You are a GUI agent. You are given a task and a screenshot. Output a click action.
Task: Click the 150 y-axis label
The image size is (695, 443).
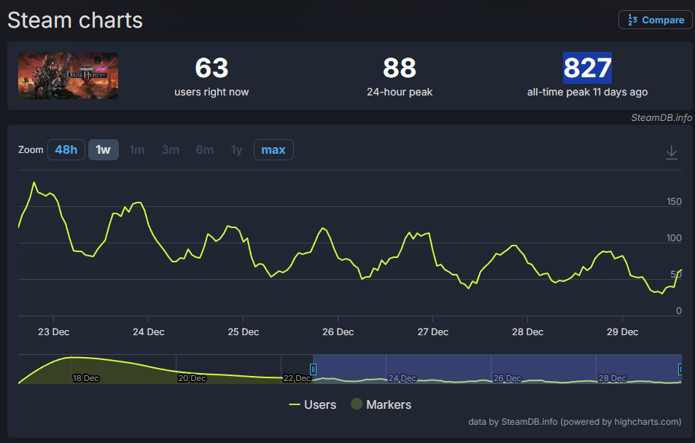pos(674,202)
